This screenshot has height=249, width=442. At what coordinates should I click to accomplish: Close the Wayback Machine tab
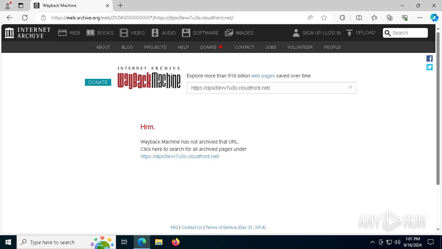[107, 6]
